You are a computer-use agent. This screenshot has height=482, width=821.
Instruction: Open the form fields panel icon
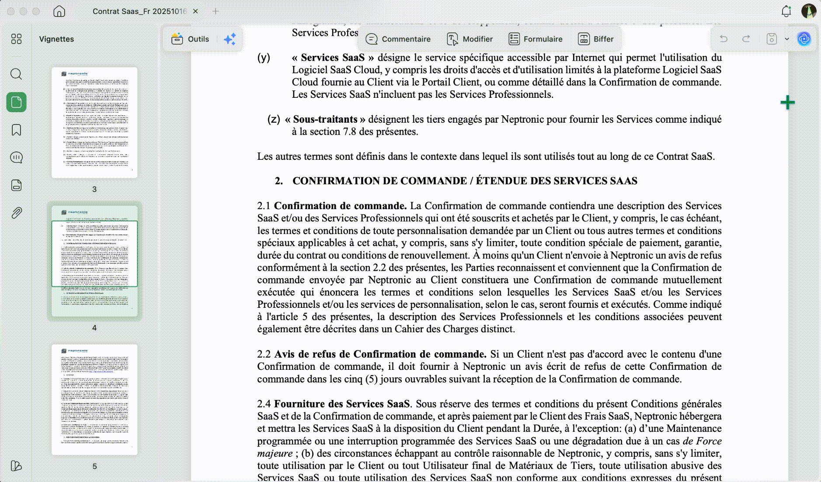click(16, 185)
